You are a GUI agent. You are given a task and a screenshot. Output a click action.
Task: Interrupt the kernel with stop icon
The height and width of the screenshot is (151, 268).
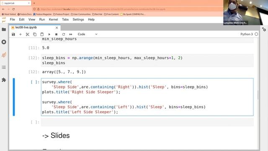(x=56, y=34)
